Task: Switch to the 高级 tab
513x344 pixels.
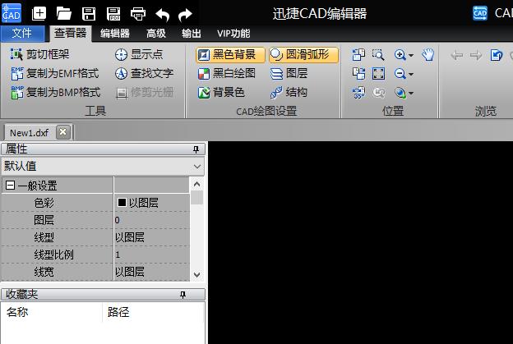Action: click(156, 34)
